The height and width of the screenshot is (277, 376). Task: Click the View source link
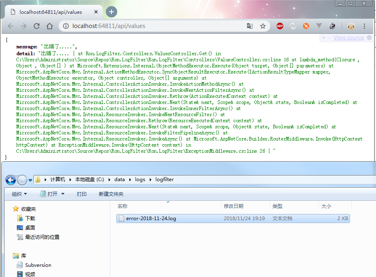348,38
